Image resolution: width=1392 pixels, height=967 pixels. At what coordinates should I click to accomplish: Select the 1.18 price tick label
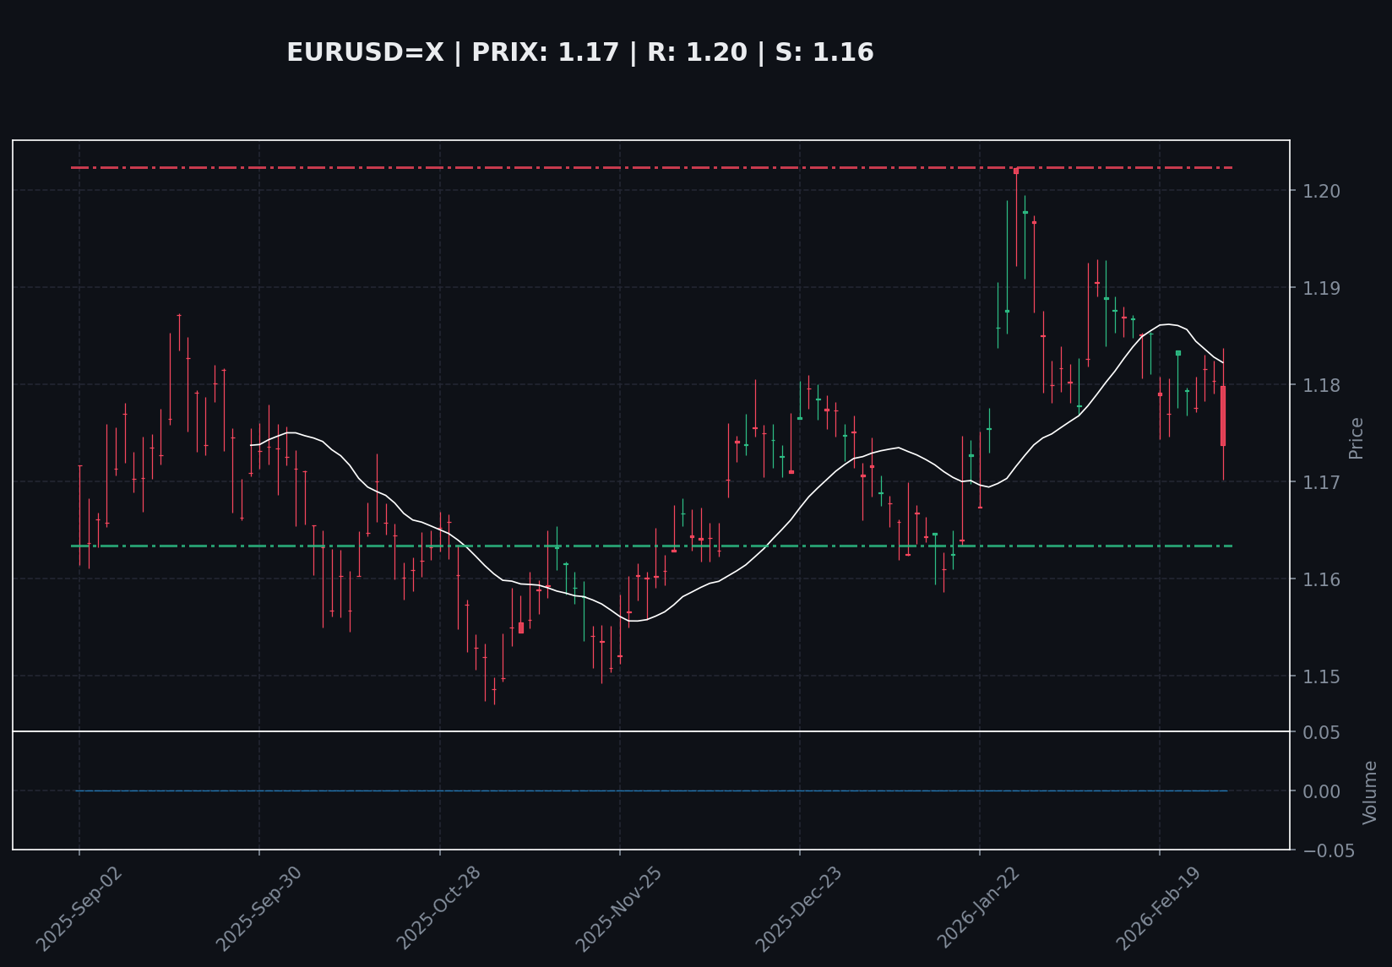1318,385
